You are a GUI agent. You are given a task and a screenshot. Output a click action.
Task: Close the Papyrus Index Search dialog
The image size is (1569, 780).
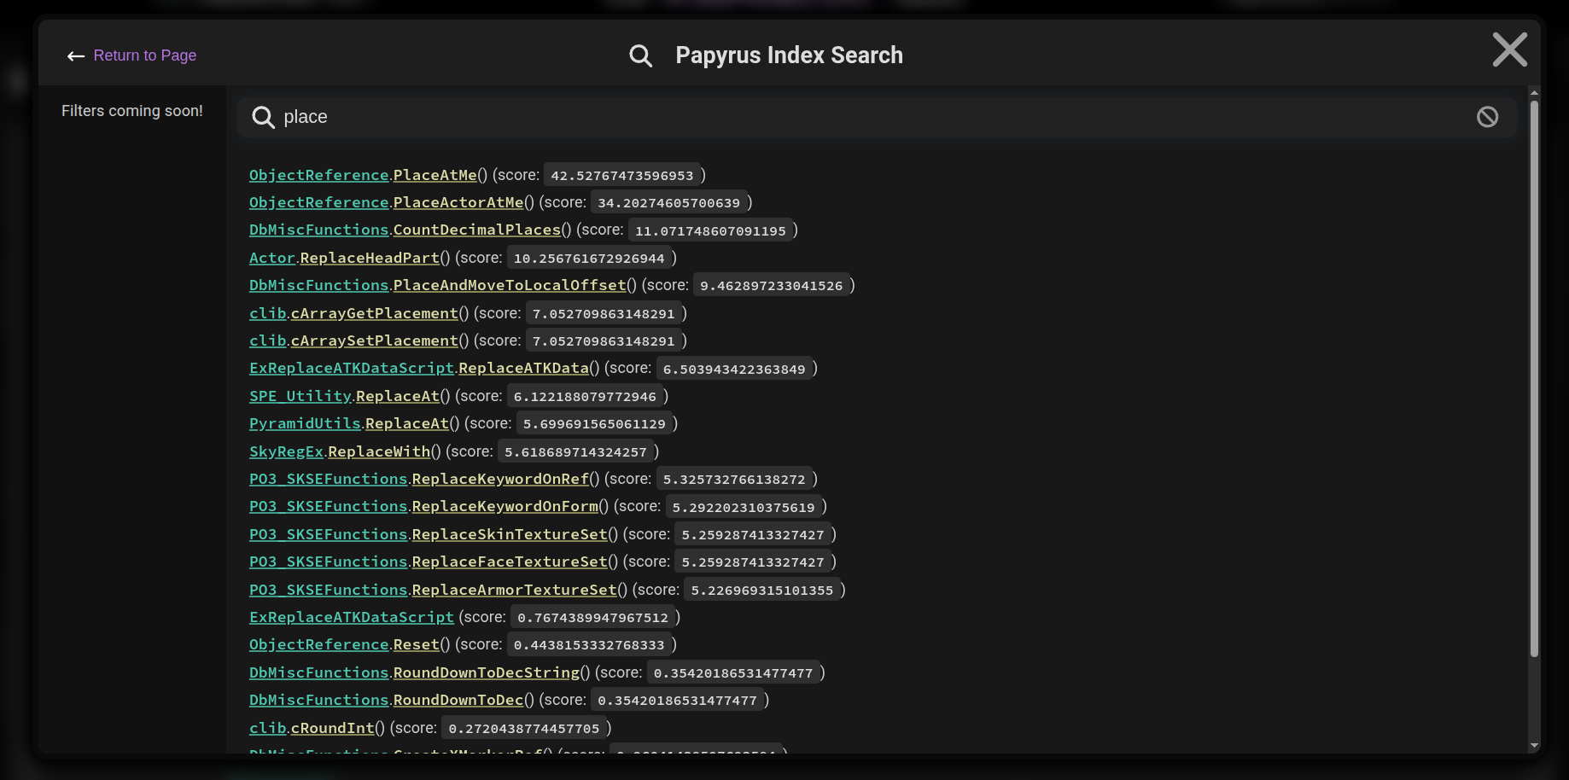click(1510, 50)
